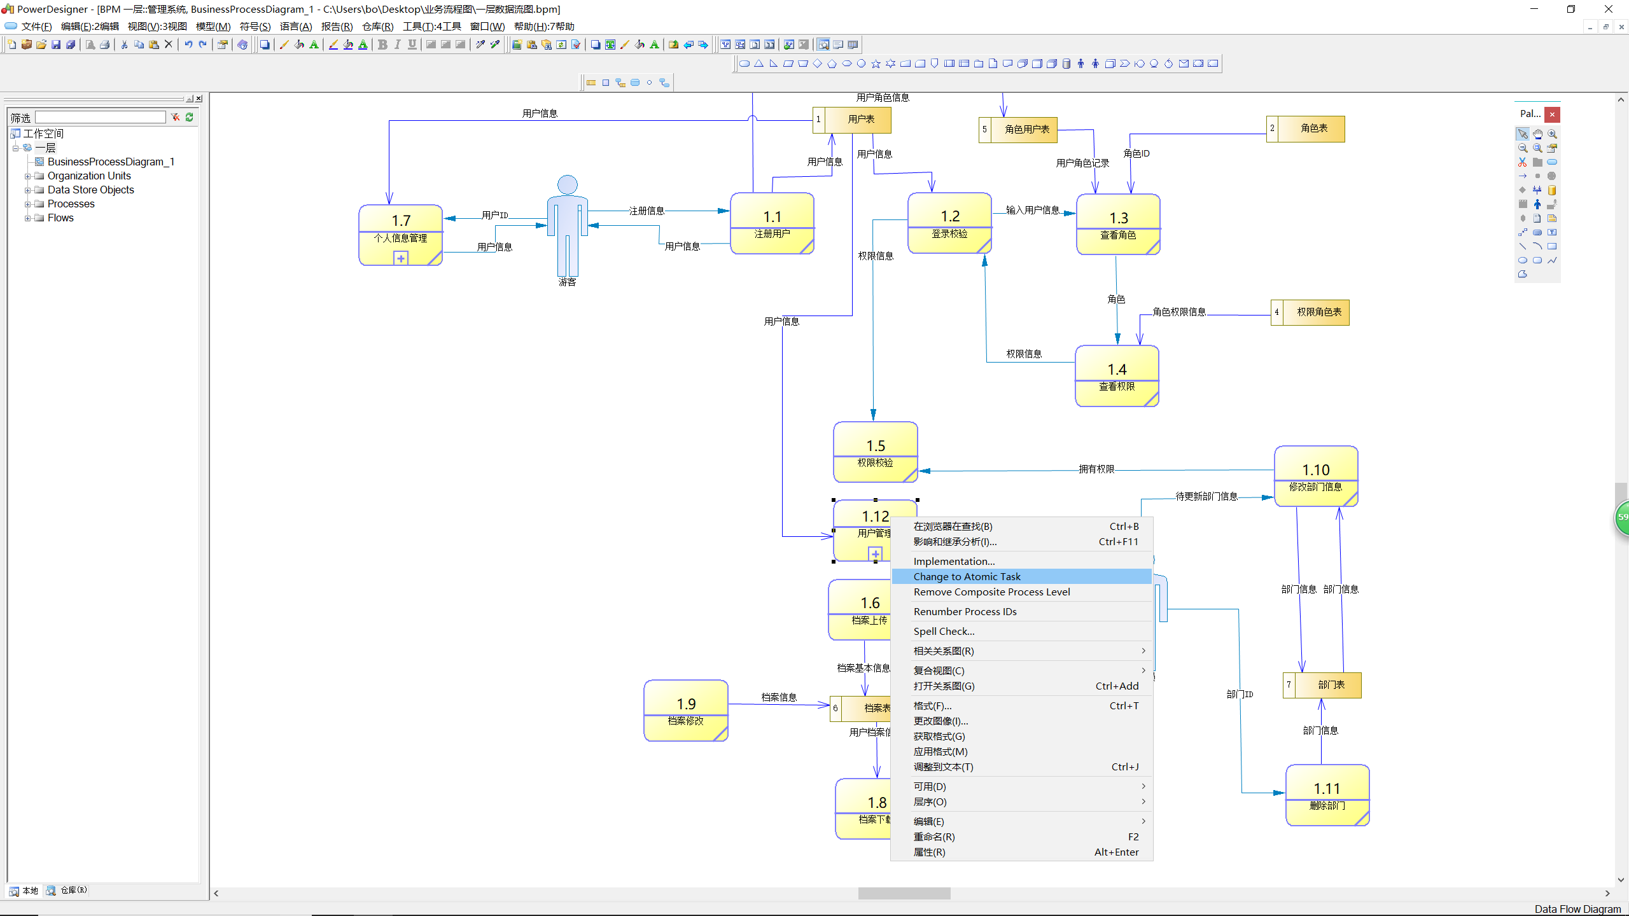Image resolution: width=1629 pixels, height=916 pixels.
Task: Toggle Bold formatting in toolbar
Action: point(382,45)
